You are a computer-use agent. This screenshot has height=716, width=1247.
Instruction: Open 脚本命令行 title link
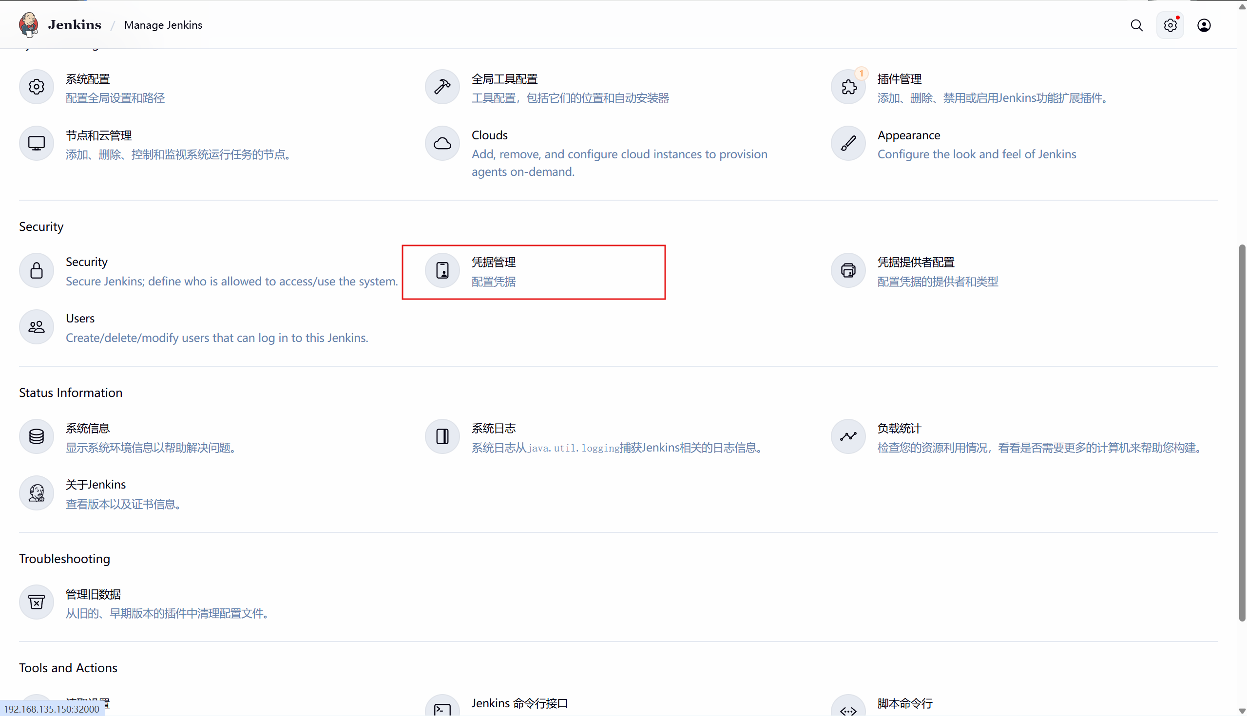904,703
